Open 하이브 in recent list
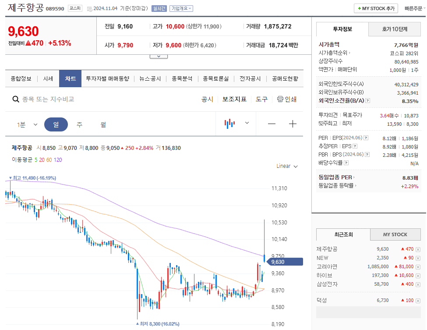Image resolution: width=427 pixels, height=330 pixels. coord(325,276)
